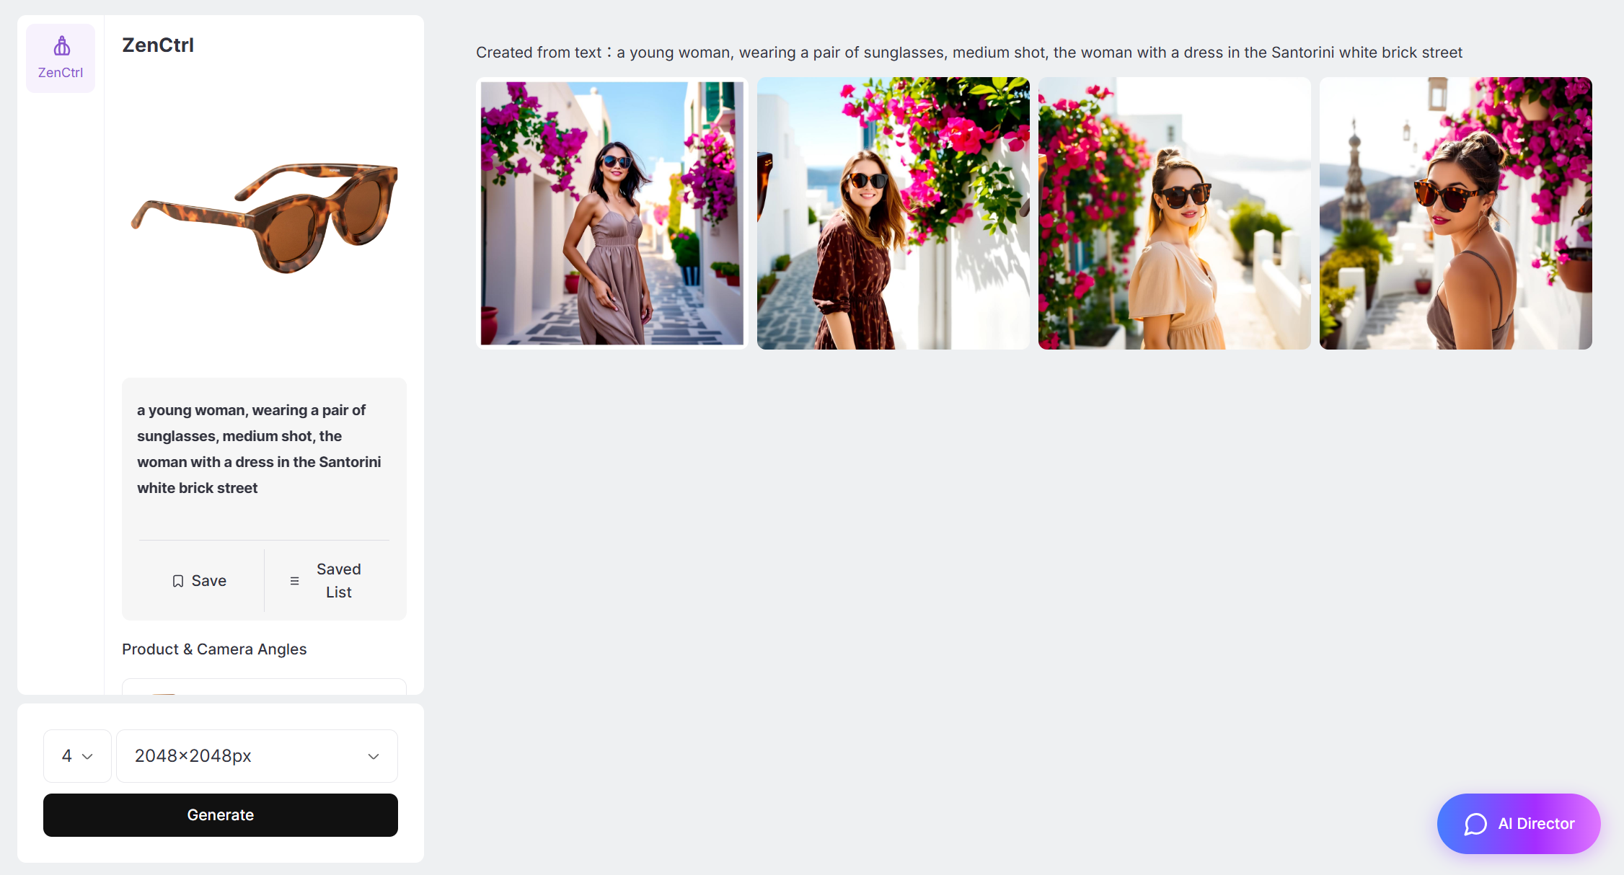Click the partially visible card under Camera Angles
Viewport: 1624px width, 875px height.
click(264, 687)
